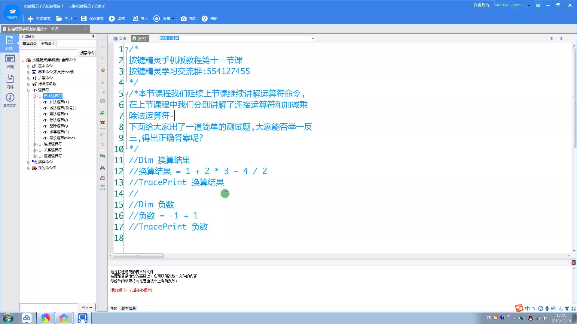Start debugging with the 调试 play icon
Image resolution: width=577 pixels, height=324 pixels.
point(112,19)
